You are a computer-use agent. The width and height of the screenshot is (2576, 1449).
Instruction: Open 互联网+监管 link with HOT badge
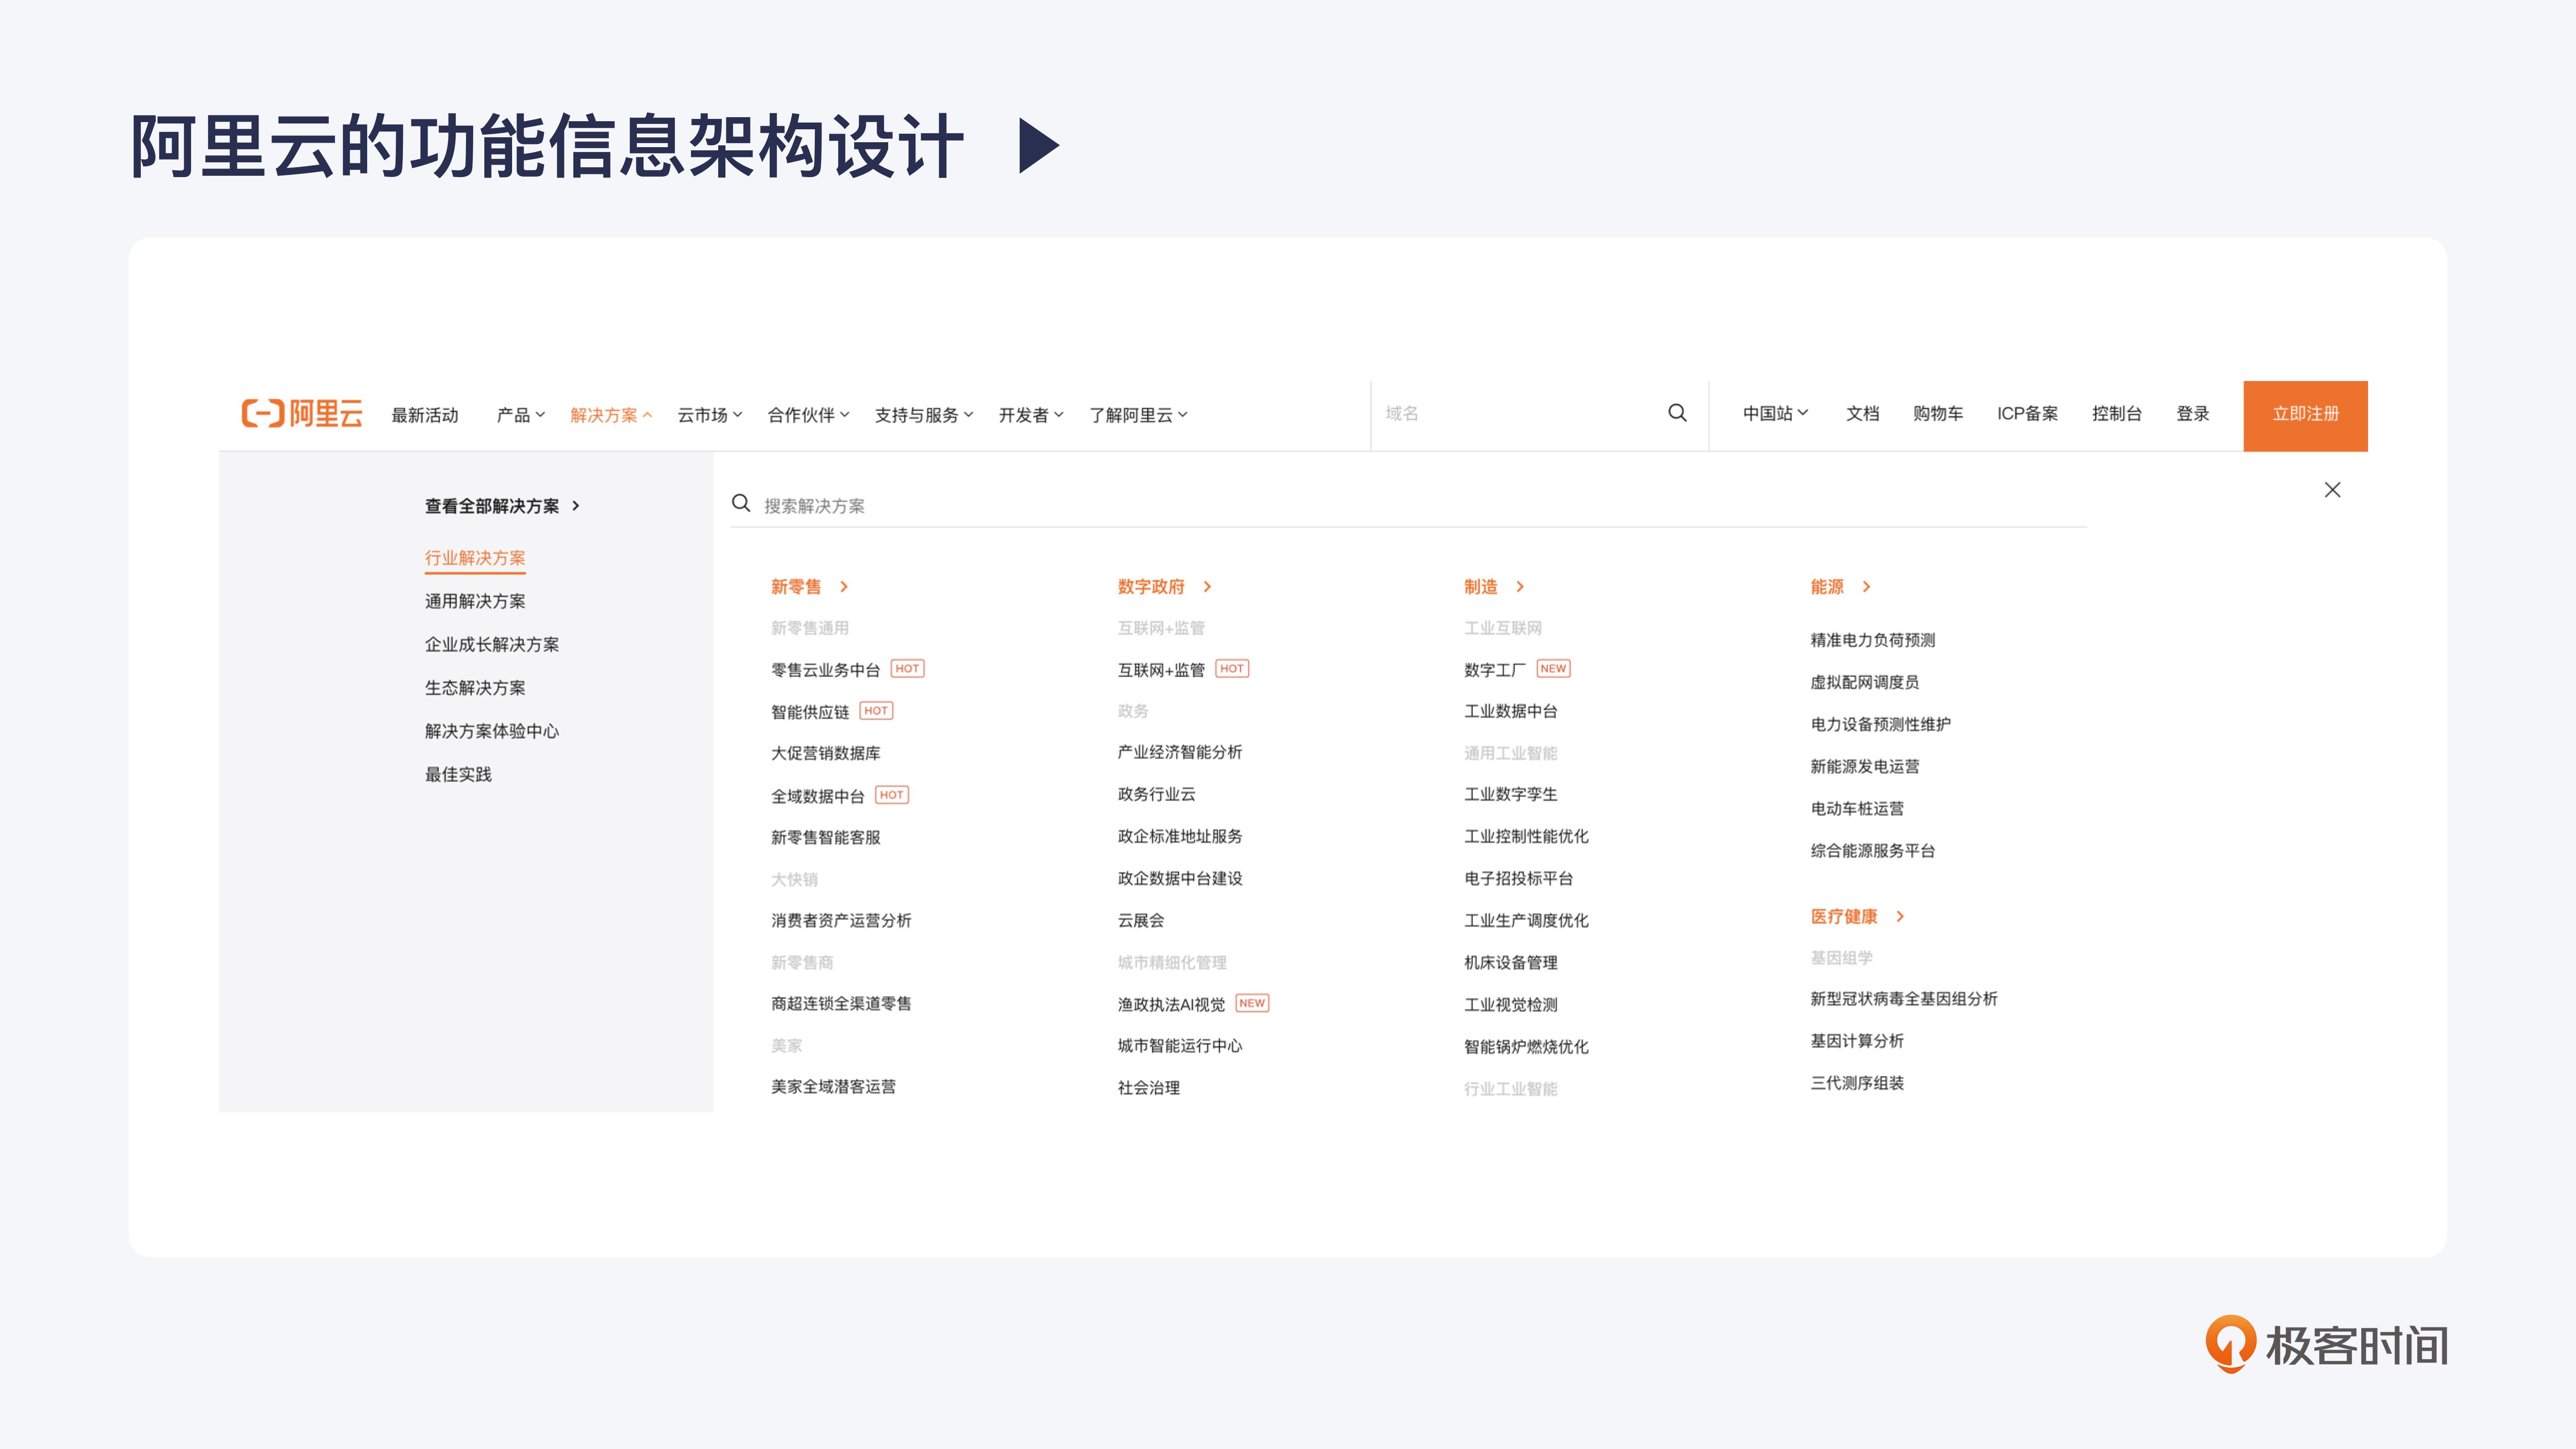coord(1161,670)
